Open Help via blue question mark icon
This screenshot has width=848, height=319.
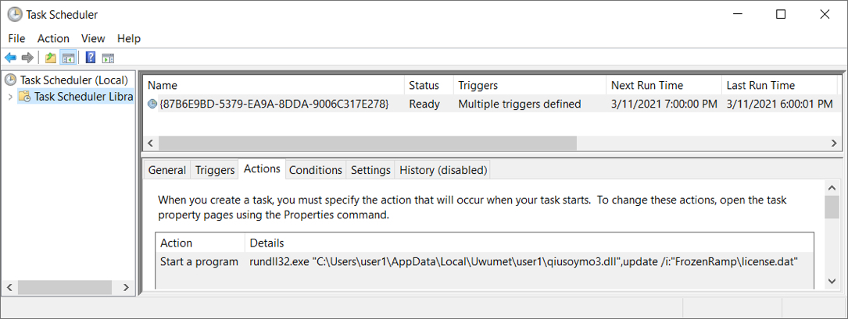(x=91, y=58)
